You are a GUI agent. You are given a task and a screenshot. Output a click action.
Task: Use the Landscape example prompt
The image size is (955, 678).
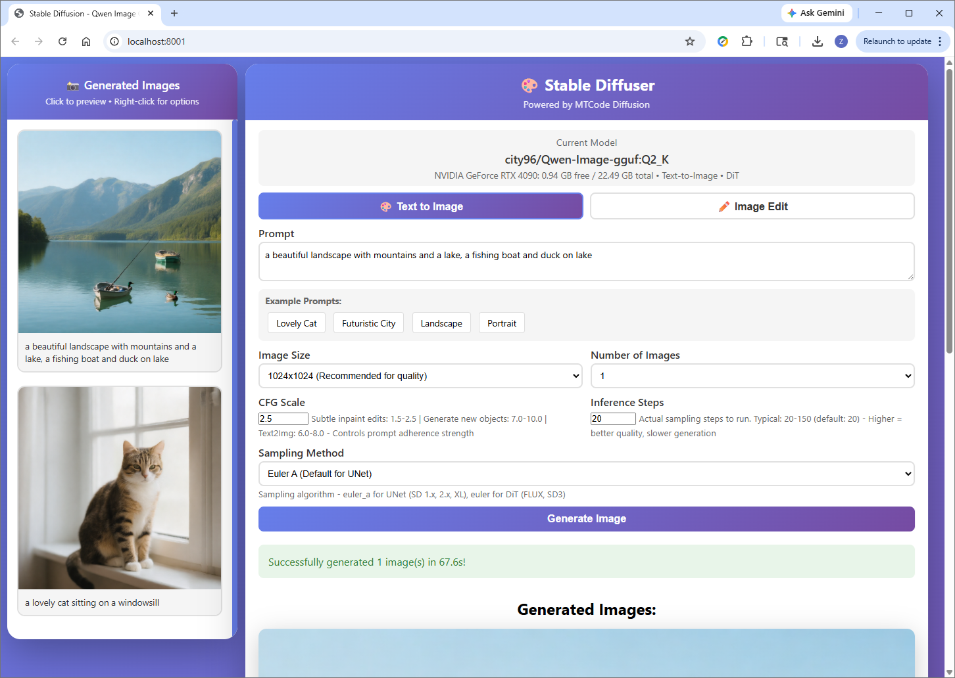click(441, 323)
